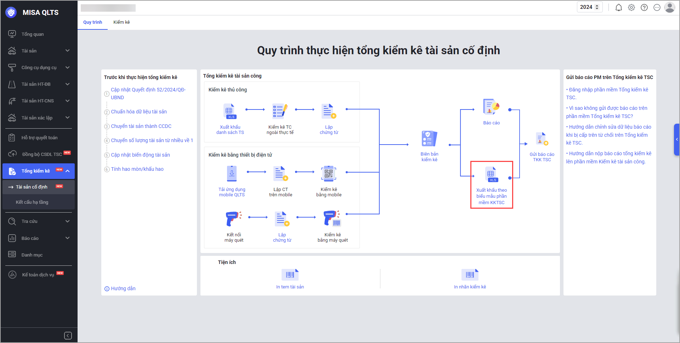The image size is (680, 343).
Task: Click the Kiểm kê bằng máy quét icon
Action: pos(332,219)
